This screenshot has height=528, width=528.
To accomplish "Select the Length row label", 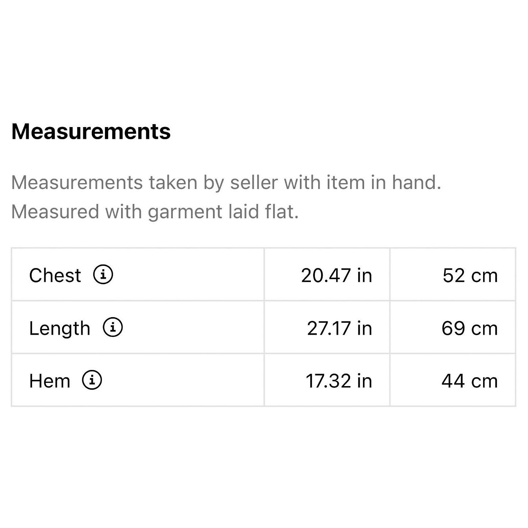I will tap(60, 329).
